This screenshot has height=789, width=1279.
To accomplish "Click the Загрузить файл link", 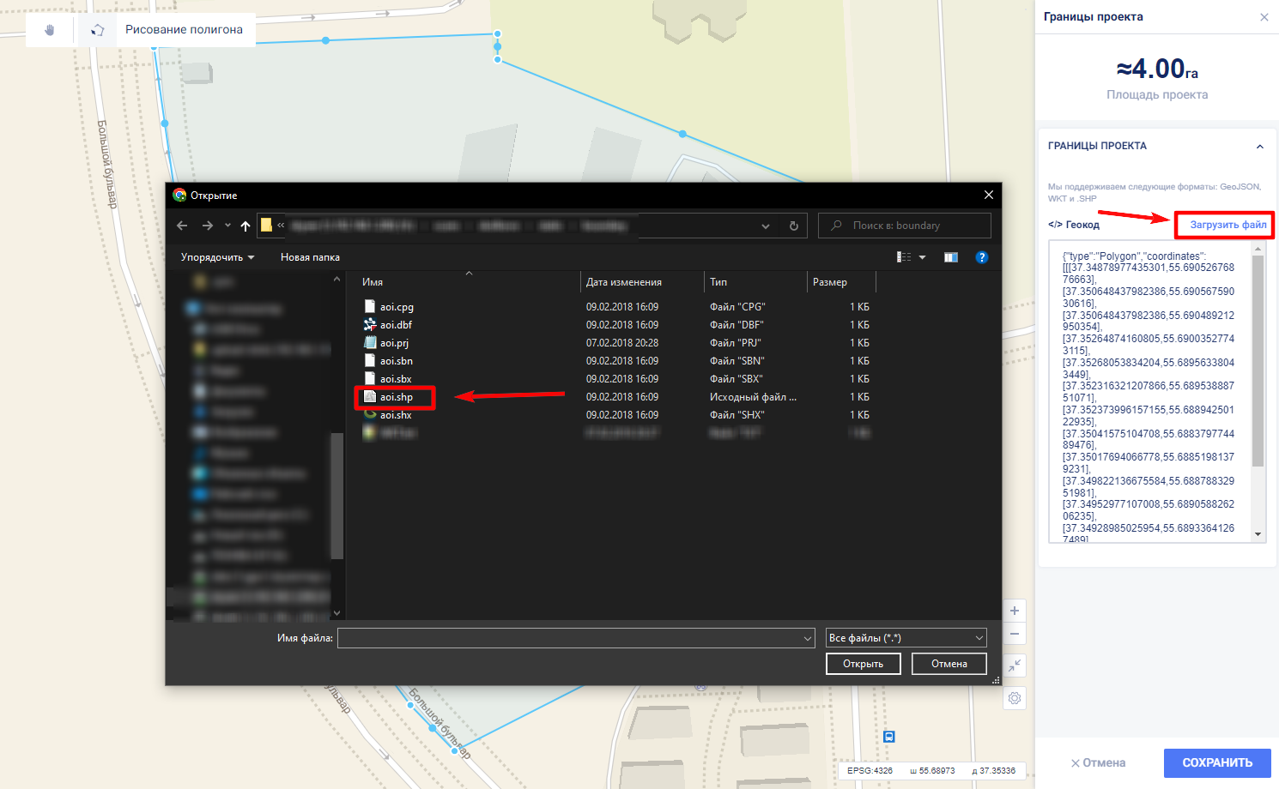I will coord(1227,225).
